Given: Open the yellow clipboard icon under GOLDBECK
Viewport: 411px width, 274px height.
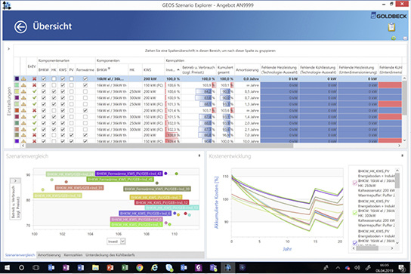Looking at the screenshot, I should coord(391,27).
